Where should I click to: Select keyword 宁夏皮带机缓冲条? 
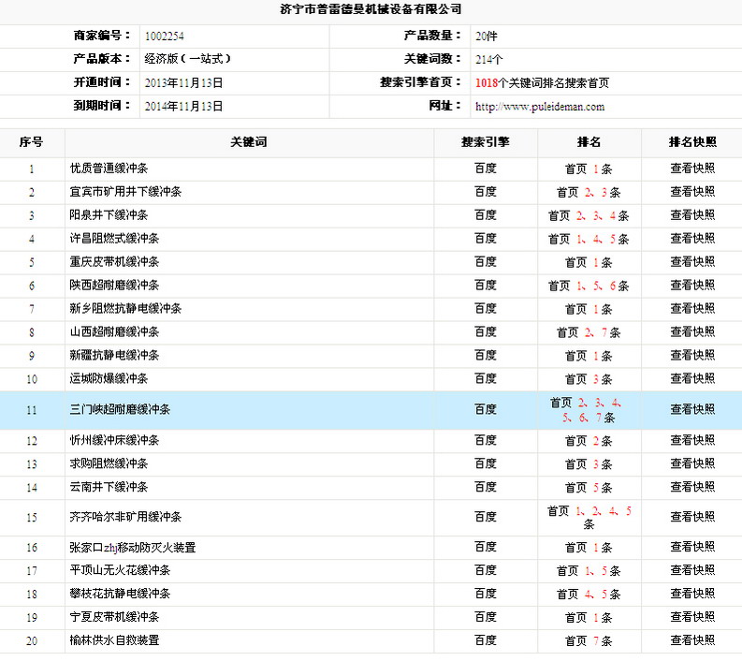click(x=114, y=617)
